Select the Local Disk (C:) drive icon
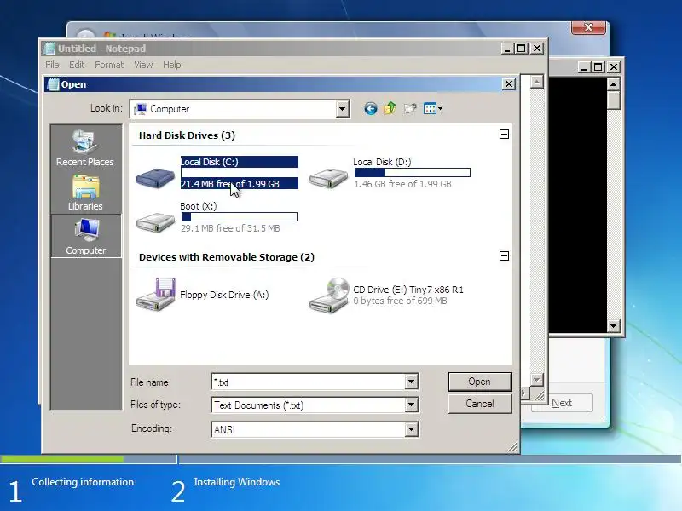Image resolution: width=682 pixels, height=511 pixels. pos(155,178)
